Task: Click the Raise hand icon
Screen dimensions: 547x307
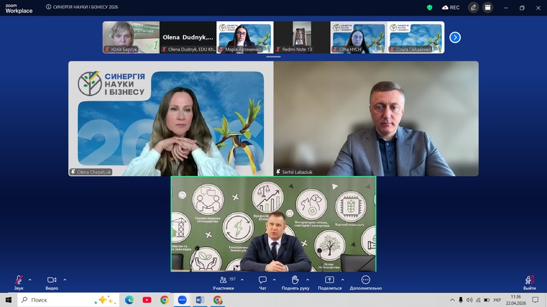Action: (x=295, y=280)
